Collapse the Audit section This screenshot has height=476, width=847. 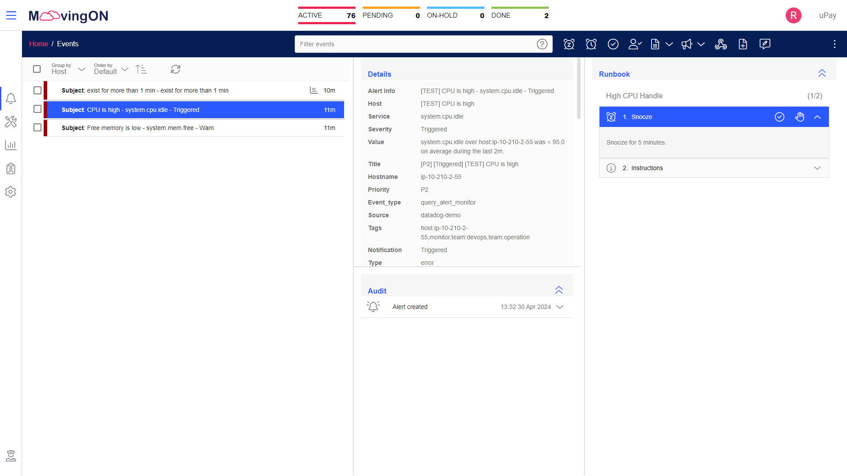coord(559,290)
